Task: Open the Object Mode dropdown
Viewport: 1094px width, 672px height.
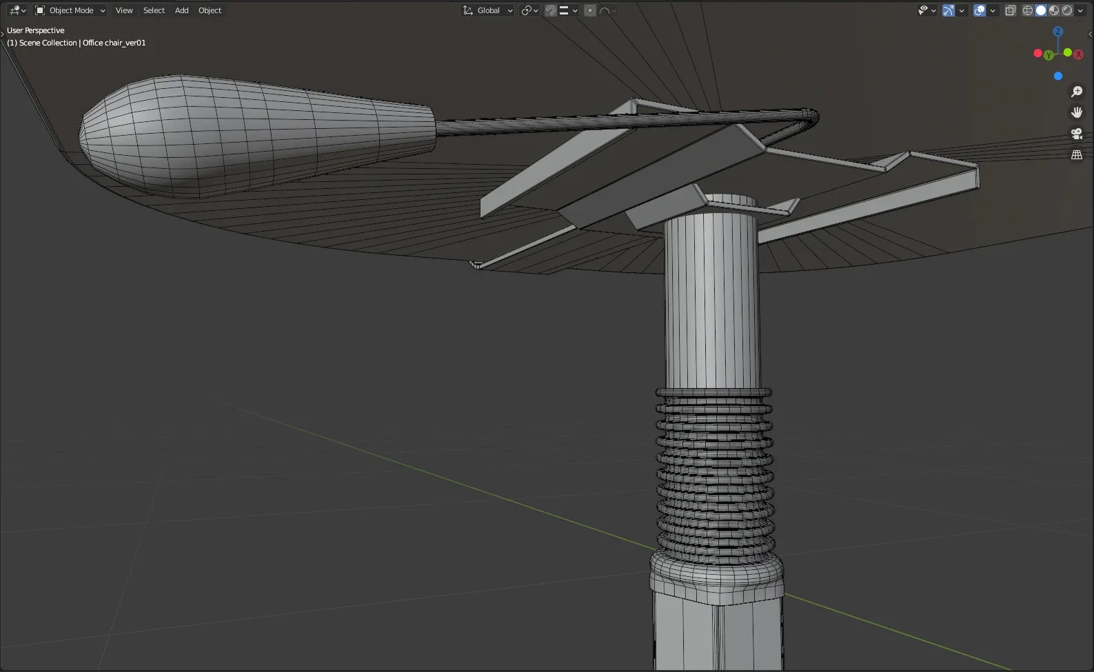Action: tap(70, 10)
